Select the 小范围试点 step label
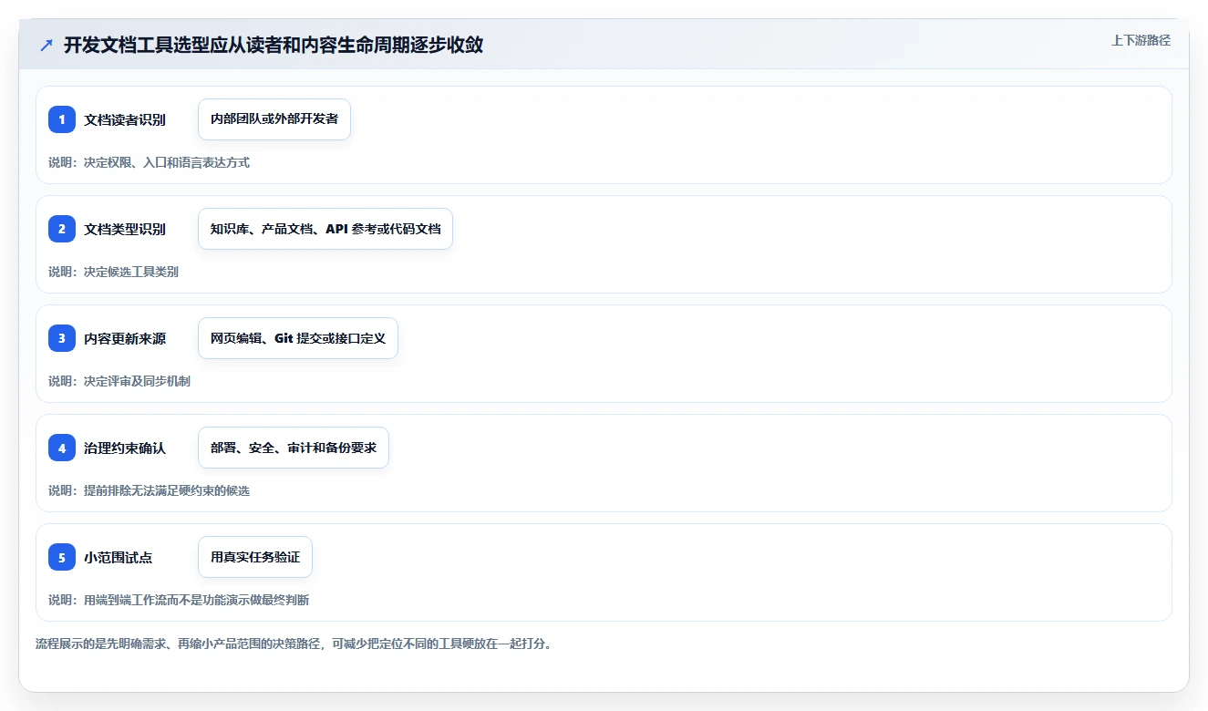 119,557
